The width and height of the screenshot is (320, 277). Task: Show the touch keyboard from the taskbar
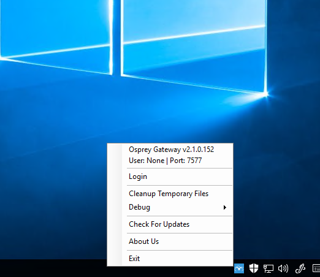pyautogui.click(x=316, y=268)
